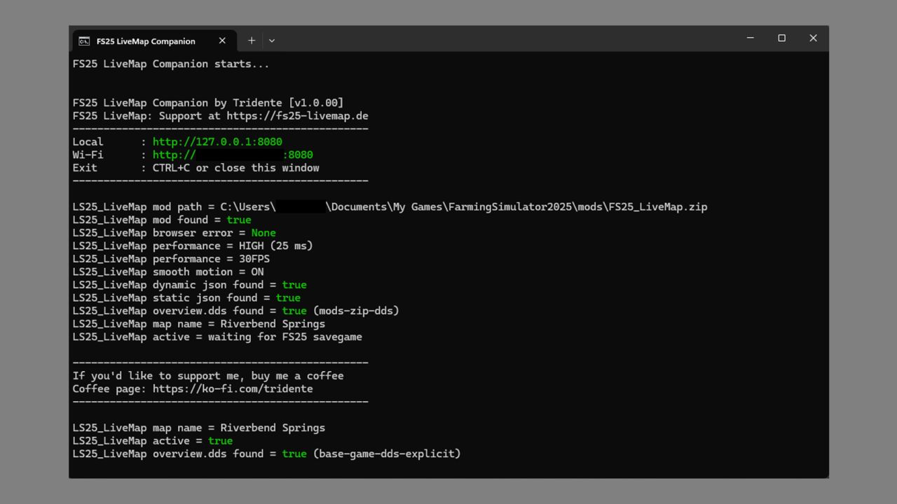This screenshot has height=504, width=897.
Task: Open the Local 127.0.0.1:8080 address
Action: 217,141
